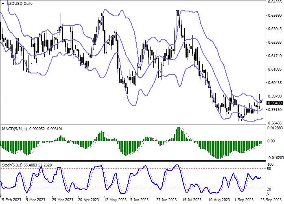Click the 0.62385 price scale value

(x=275, y=42)
